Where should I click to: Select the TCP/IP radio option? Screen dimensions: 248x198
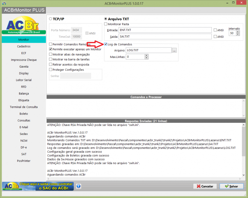click(50, 19)
